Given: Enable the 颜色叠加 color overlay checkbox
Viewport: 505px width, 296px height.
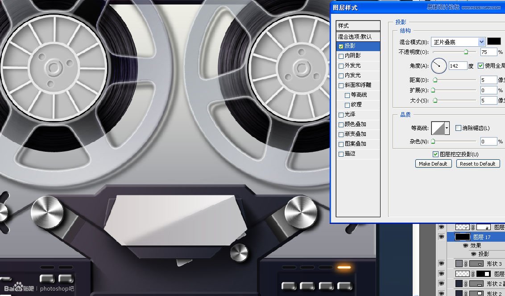Looking at the screenshot, I should 341,125.
